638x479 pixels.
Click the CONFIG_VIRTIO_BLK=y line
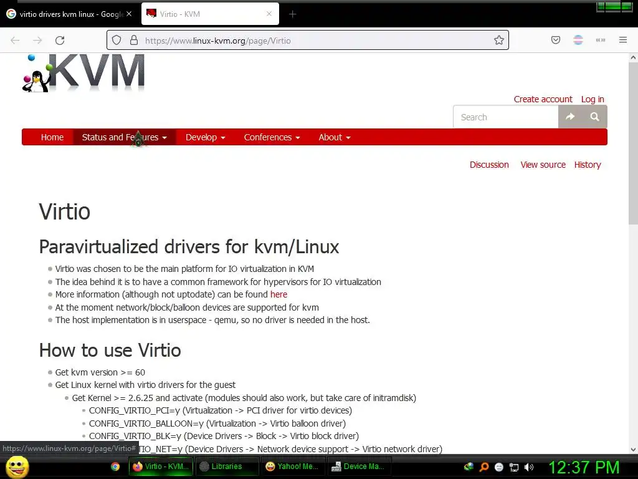224,436
